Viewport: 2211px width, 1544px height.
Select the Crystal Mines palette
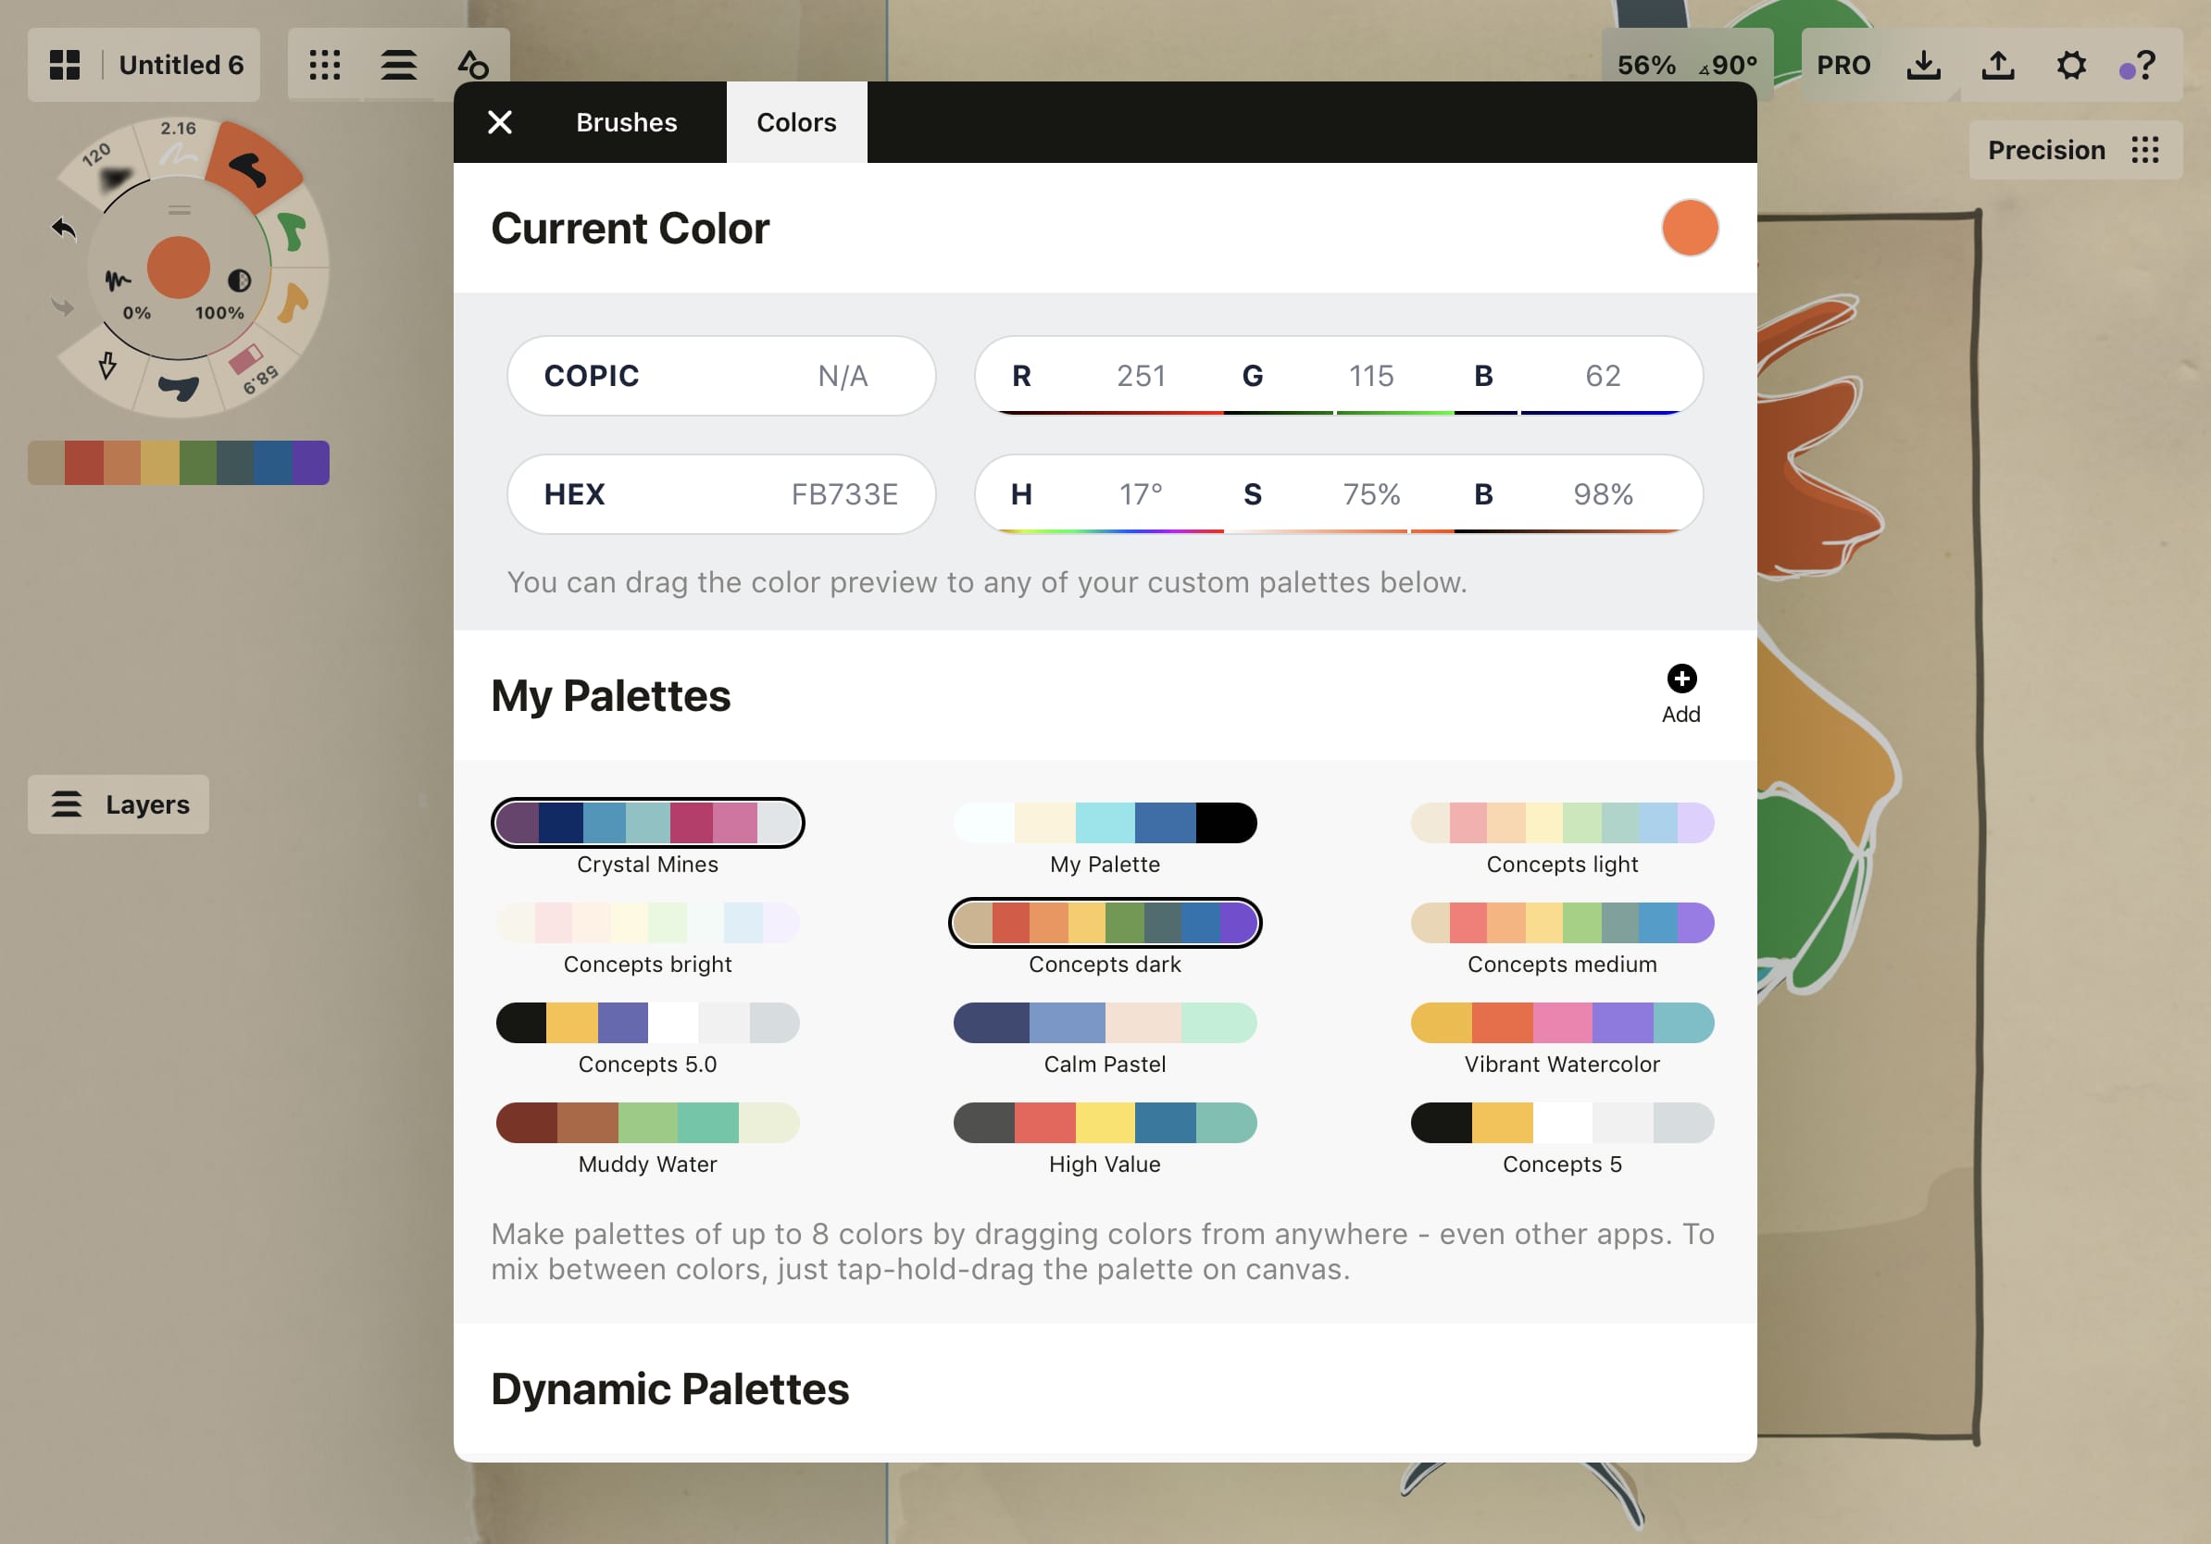pos(647,822)
